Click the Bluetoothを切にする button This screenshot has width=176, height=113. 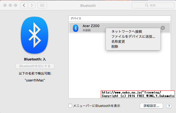coord(35,66)
